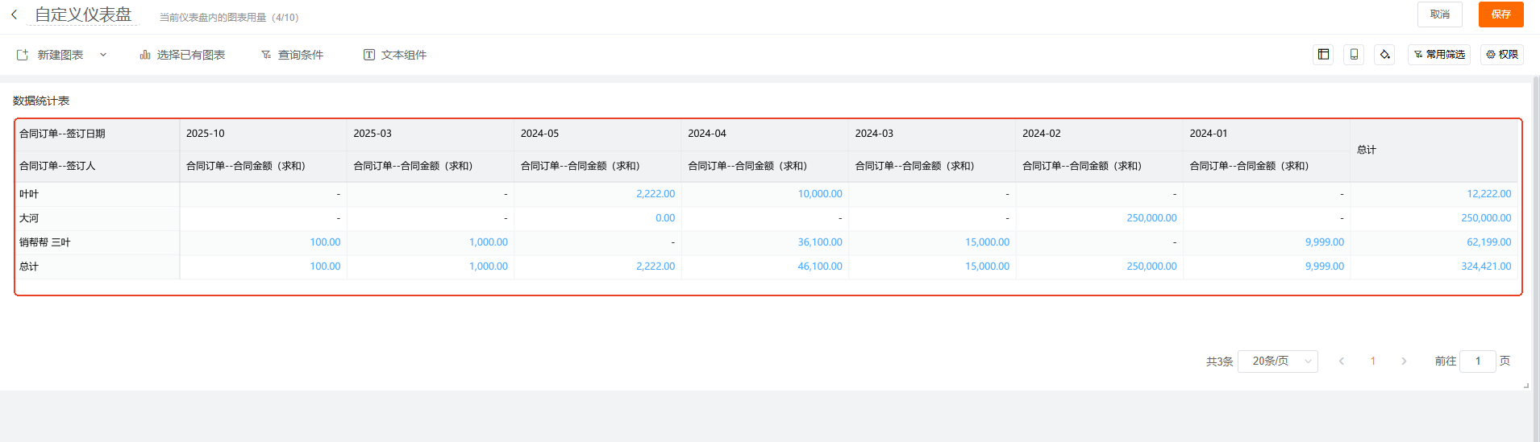The height and width of the screenshot is (442, 1540).
Task: Click the 文本组件 text icon
Action: click(x=369, y=55)
